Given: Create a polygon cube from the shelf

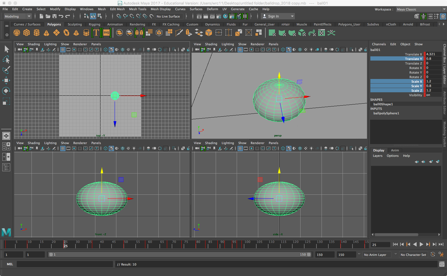Looking at the screenshot, I should pos(27,33).
